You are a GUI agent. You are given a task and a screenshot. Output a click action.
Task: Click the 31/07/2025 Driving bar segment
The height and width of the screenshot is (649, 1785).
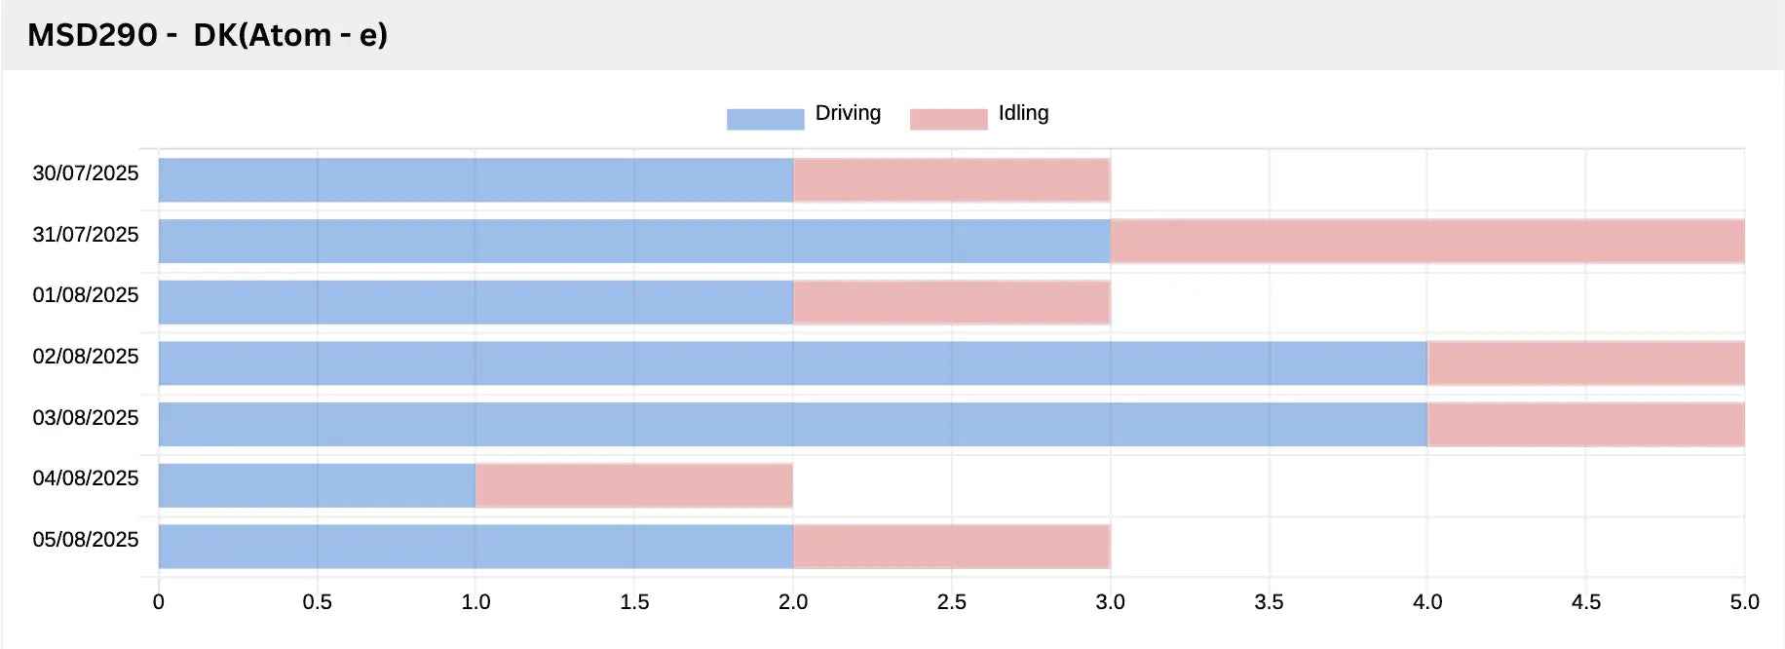pyautogui.click(x=633, y=241)
